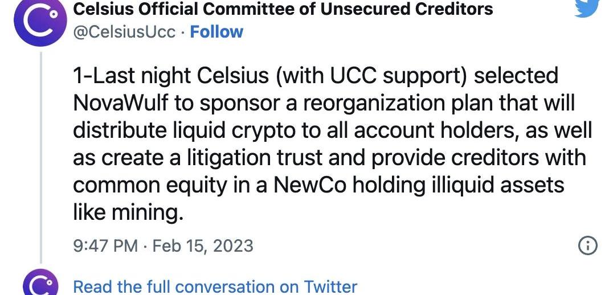Follow the CelsiusUcc account
This screenshot has height=295, width=613.
tap(216, 32)
